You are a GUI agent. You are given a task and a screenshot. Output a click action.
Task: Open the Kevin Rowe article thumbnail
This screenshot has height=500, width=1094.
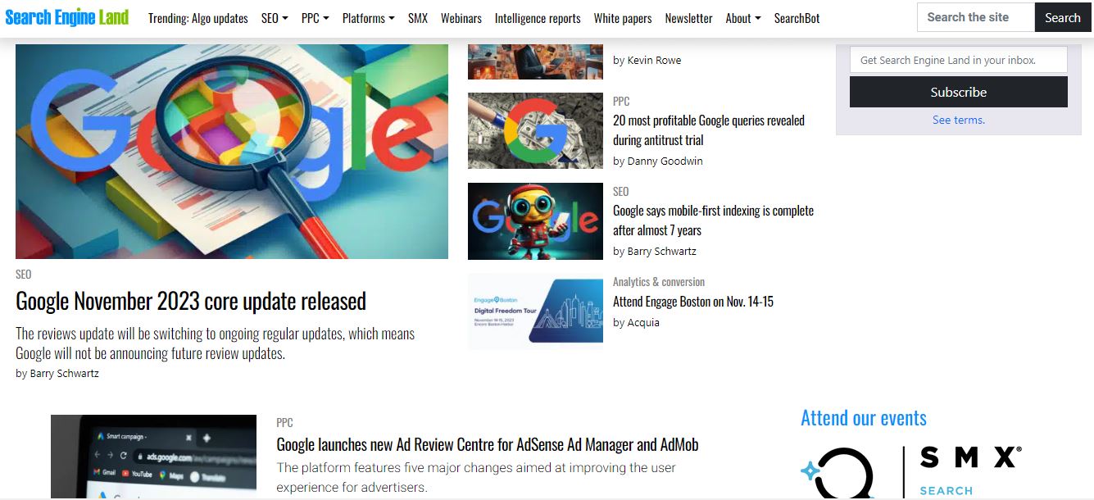pyautogui.click(x=535, y=61)
